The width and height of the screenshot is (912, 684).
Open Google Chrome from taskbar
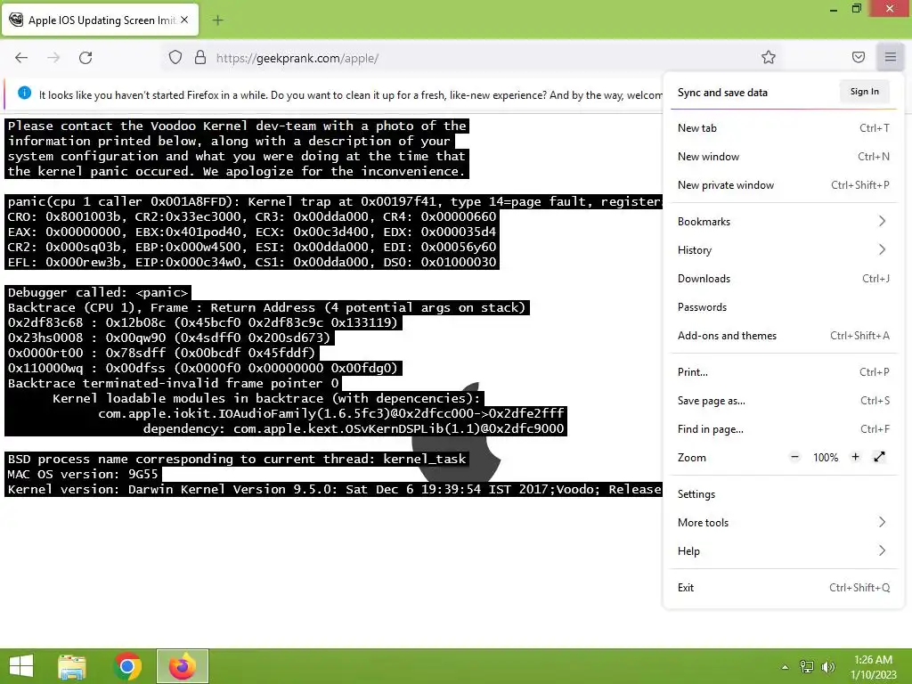pos(127,666)
